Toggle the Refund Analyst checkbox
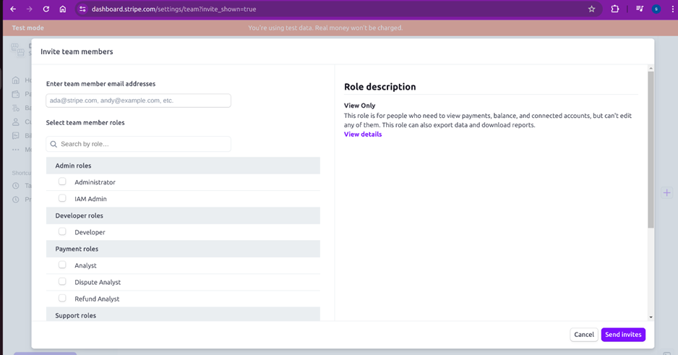Viewport: 678px width, 355px height. click(x=62, y=299)
